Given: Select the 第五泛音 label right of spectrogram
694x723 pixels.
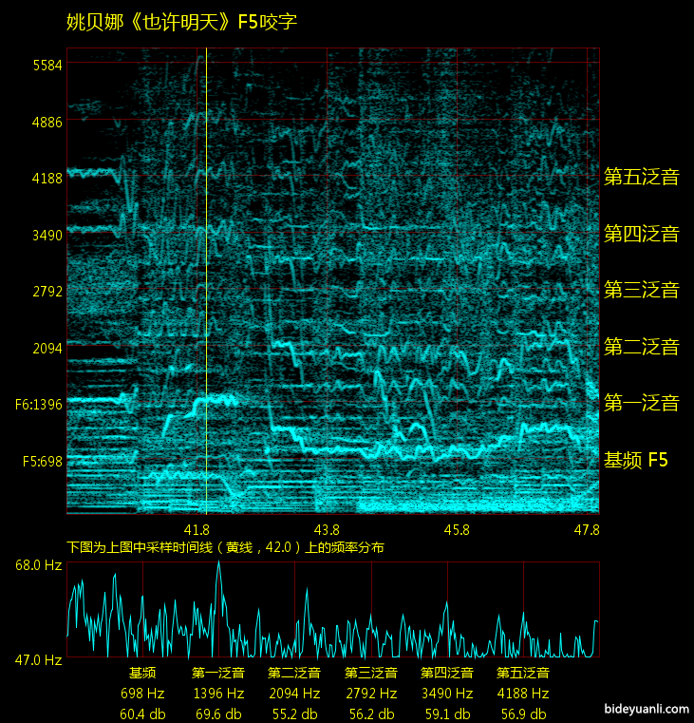Looking at the screenshot, I should pyautogui.click(x=642, y=177).
